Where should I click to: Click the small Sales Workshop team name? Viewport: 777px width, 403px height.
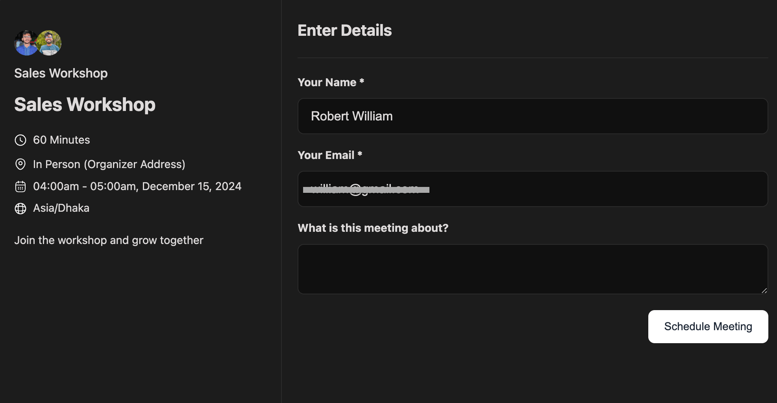click(61, 73)
